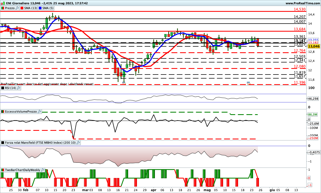
Task: Click the -25,6M value tag
Action: pos(313,124)
